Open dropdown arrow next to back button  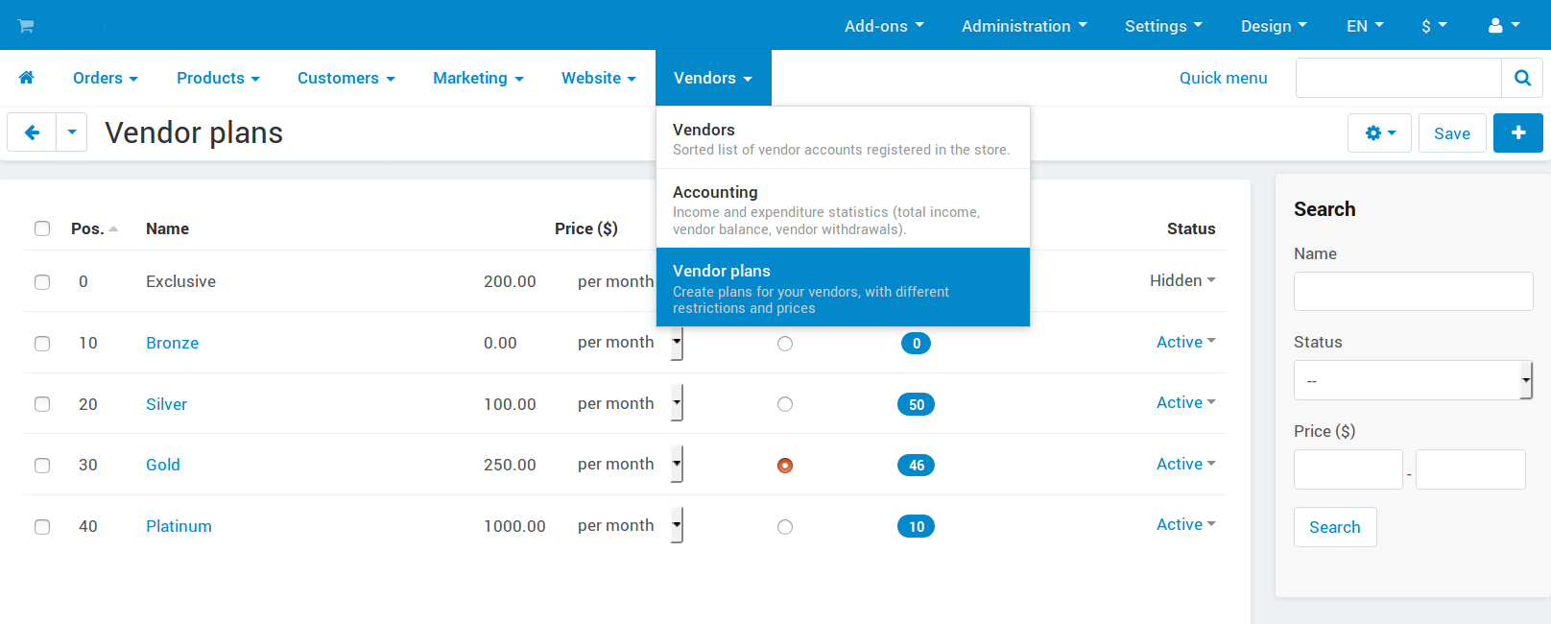[x=72, y=132]
